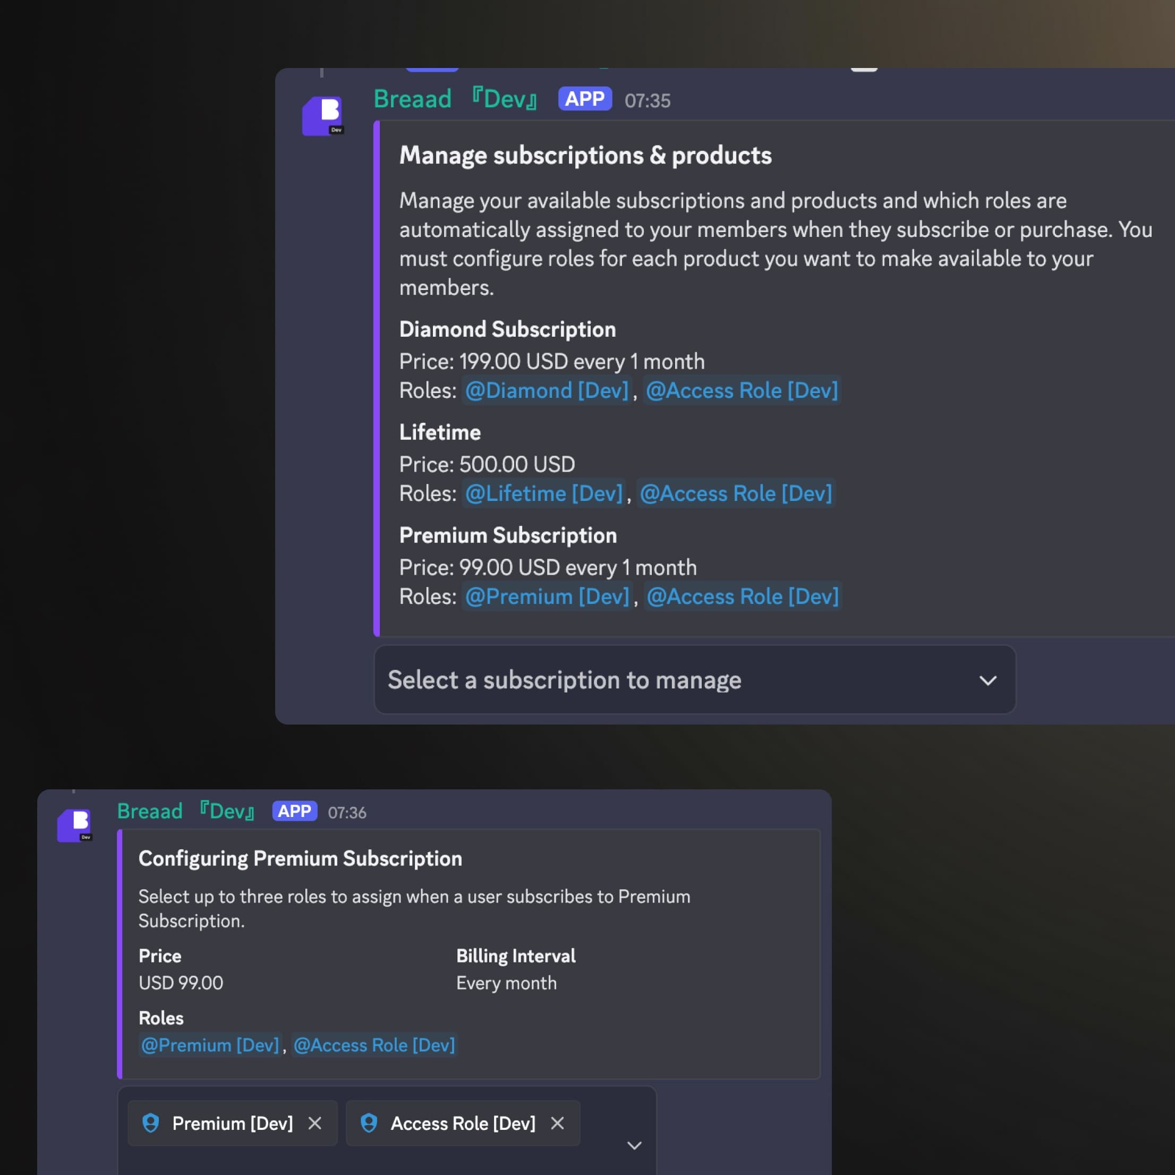The height and width of the screenshot is (1175, 1175).
Task: Expand the role selector chevron
Action: coord(634,1146)
